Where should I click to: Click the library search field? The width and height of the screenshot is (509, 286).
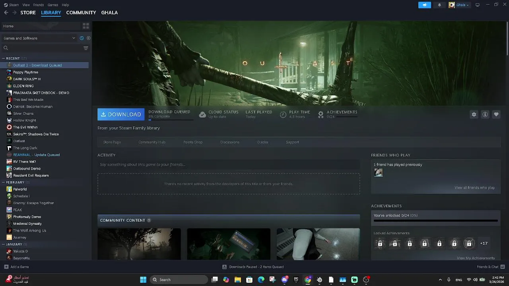(42, 48)
